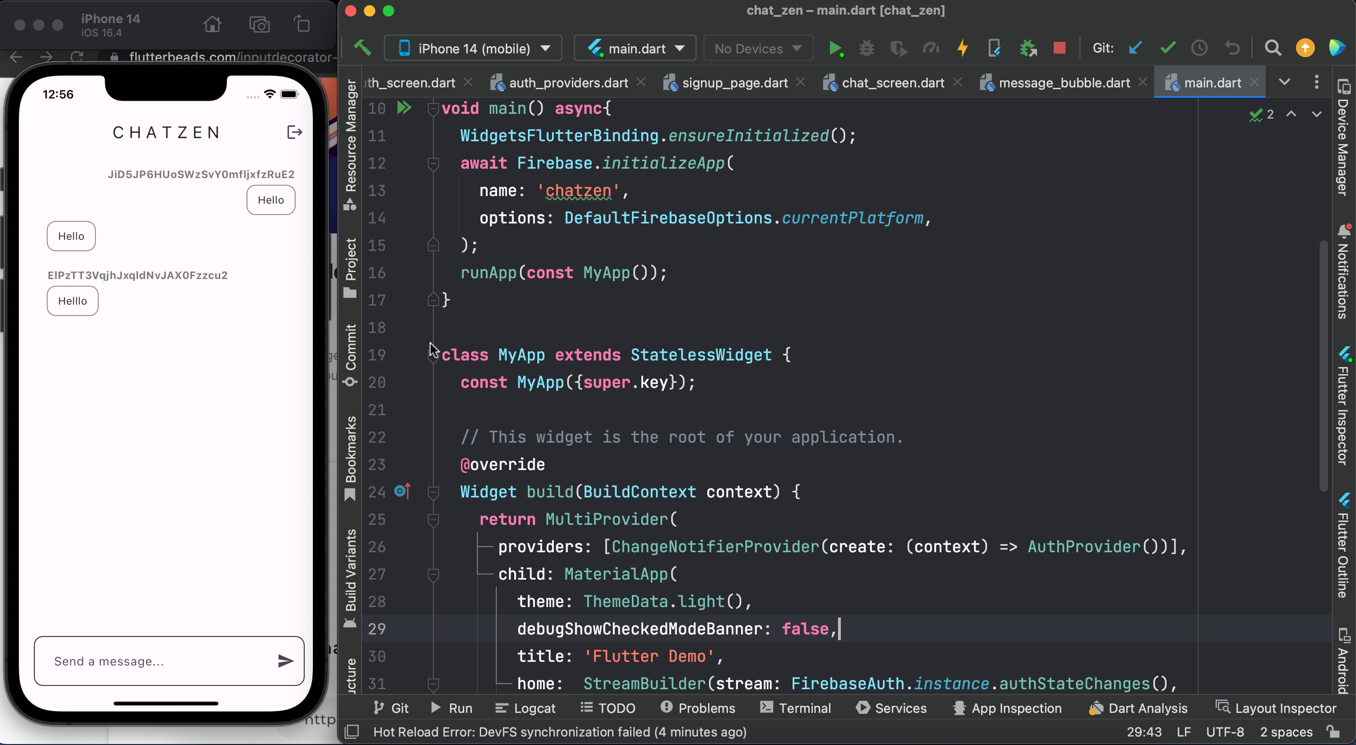Toggle the Notifications panel

(x=1344, y=271)
